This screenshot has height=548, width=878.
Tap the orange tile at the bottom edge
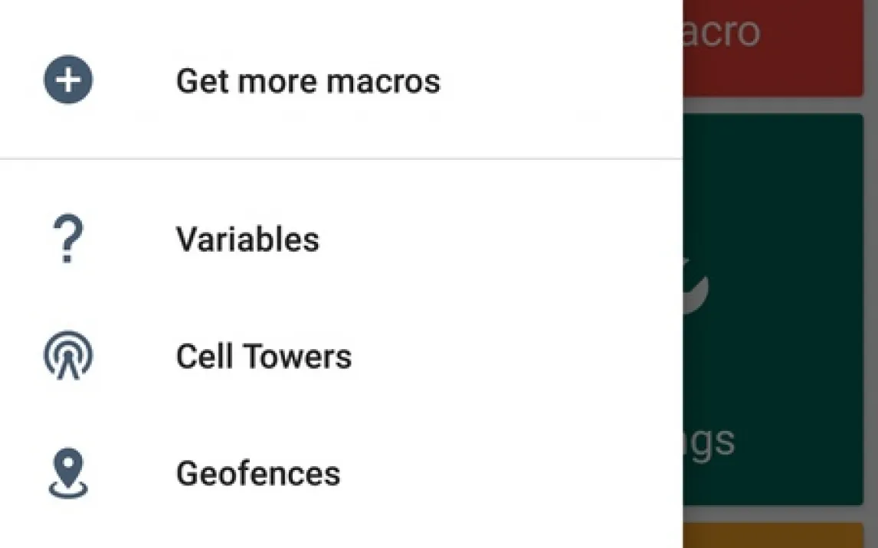pyautogui.click(x=772, y=537)
